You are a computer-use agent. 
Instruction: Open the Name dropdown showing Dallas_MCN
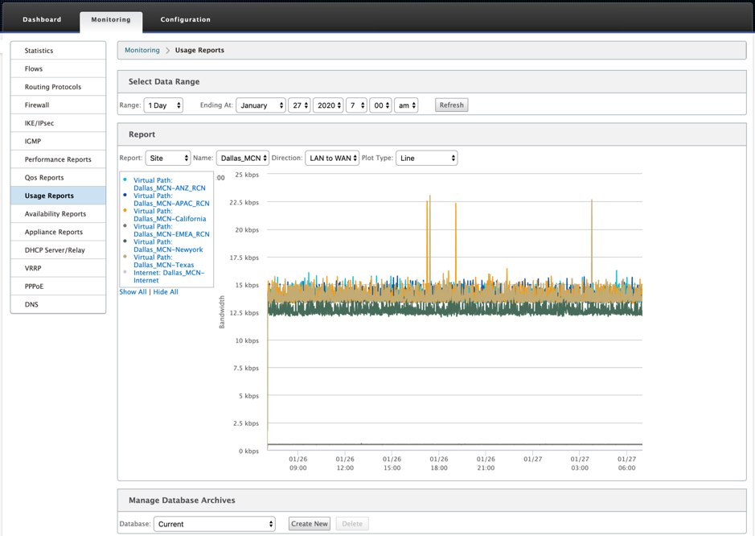pos(243,158)
